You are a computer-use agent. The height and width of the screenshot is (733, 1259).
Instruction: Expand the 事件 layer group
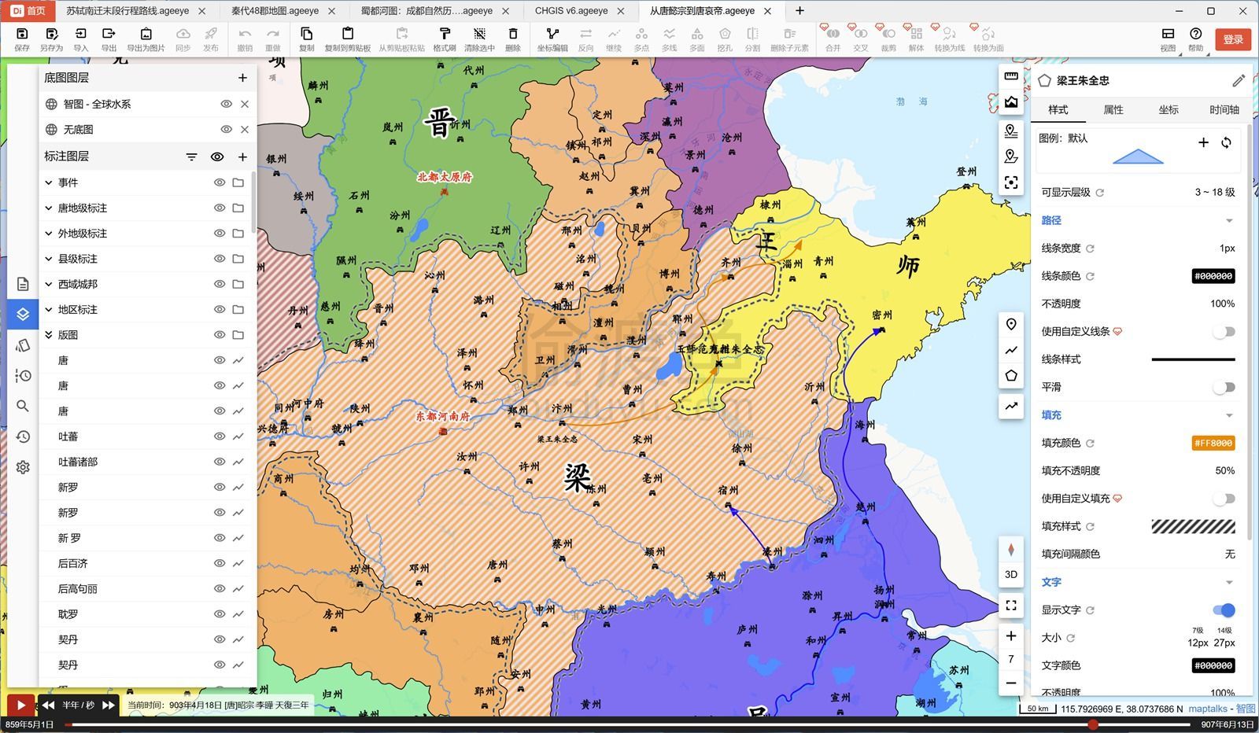pyautogui.click(x=49, y=182)
